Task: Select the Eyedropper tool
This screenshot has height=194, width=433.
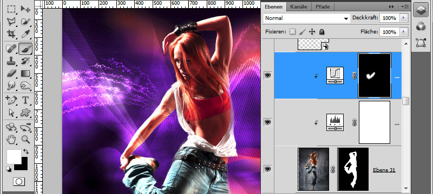Action: [25, 34]
